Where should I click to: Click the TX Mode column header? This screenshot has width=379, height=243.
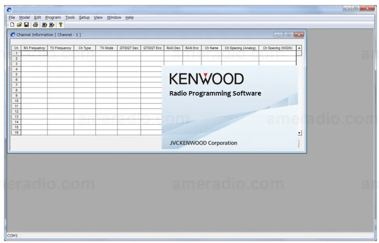pyautogui.click(x=106, y=48)
